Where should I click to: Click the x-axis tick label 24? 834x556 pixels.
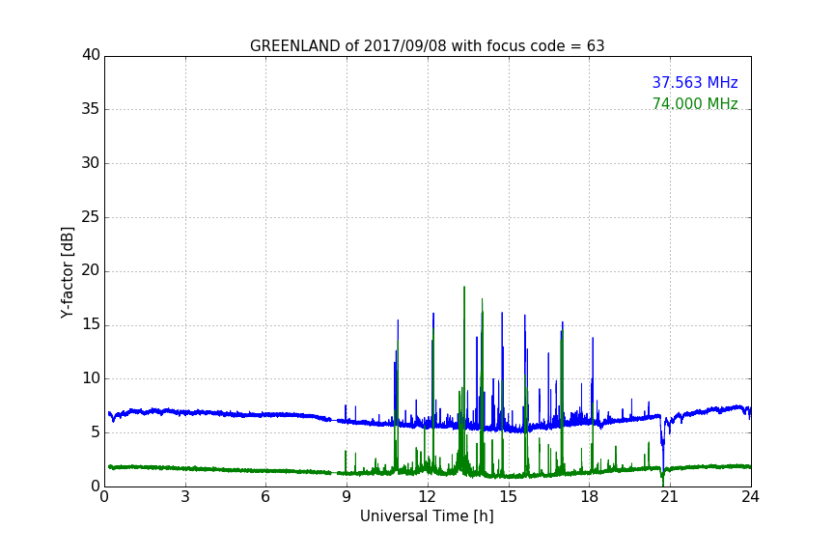[750, 497]
